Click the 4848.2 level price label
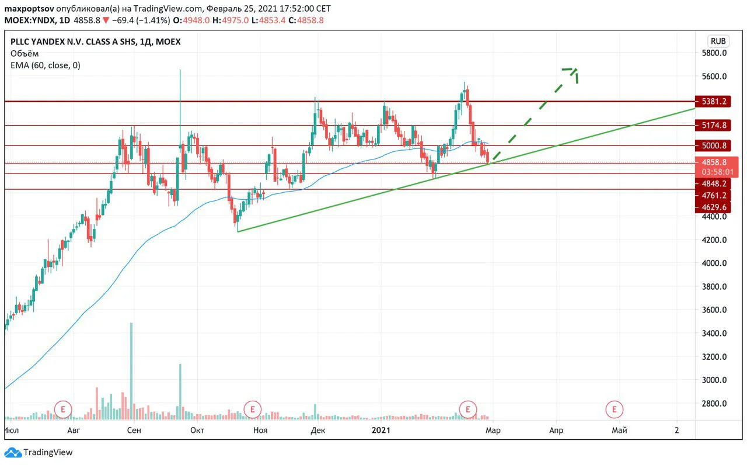The width and height of the screenshot is (747, 465). pos(713,183)
